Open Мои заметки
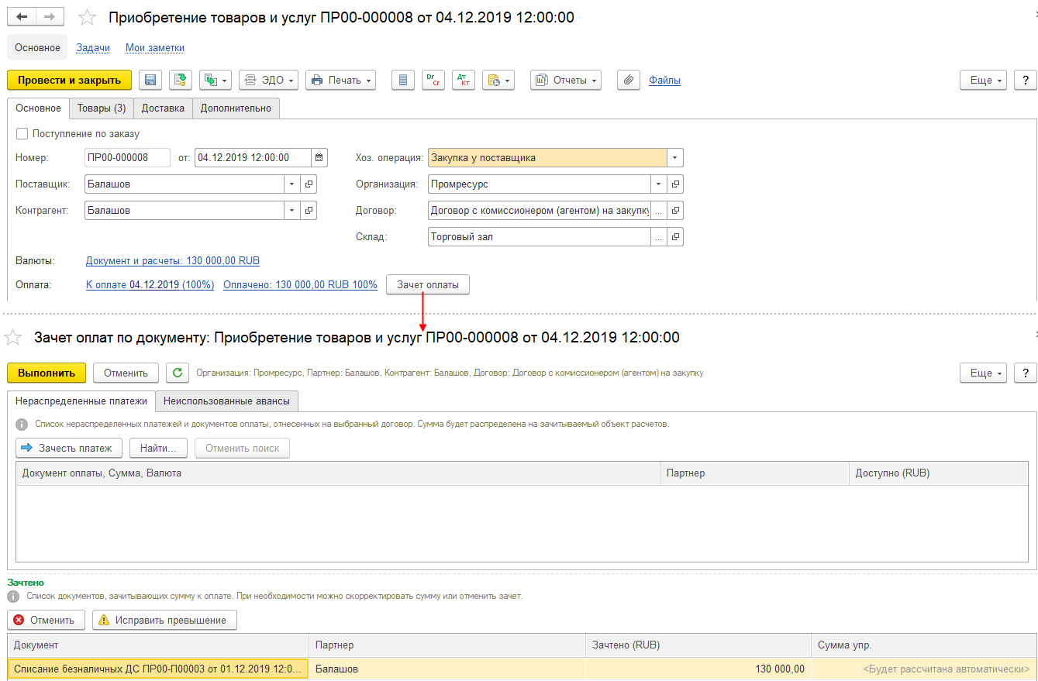Image resolution: width=1038 pixels, height=681 pixels. (155, 47)
